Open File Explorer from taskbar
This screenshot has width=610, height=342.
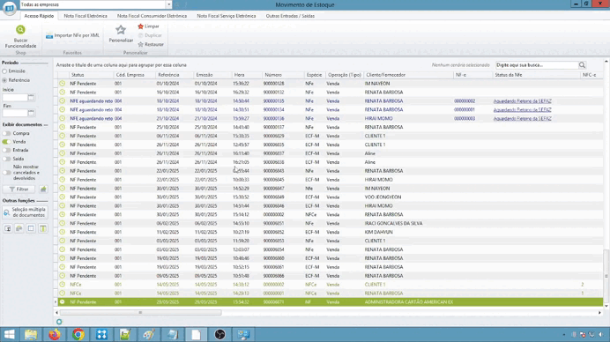click(31, 334)
